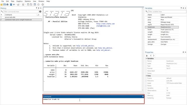Select the 'foreign' variable row

coord(162,44)
